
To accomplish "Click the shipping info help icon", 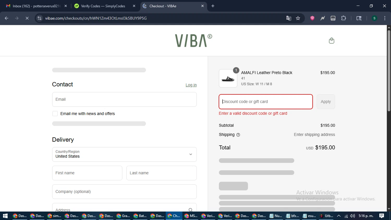I will point(238,135).
